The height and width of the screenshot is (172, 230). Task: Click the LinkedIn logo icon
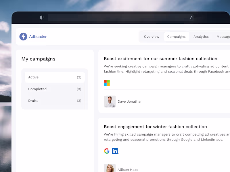pos(115,151)
